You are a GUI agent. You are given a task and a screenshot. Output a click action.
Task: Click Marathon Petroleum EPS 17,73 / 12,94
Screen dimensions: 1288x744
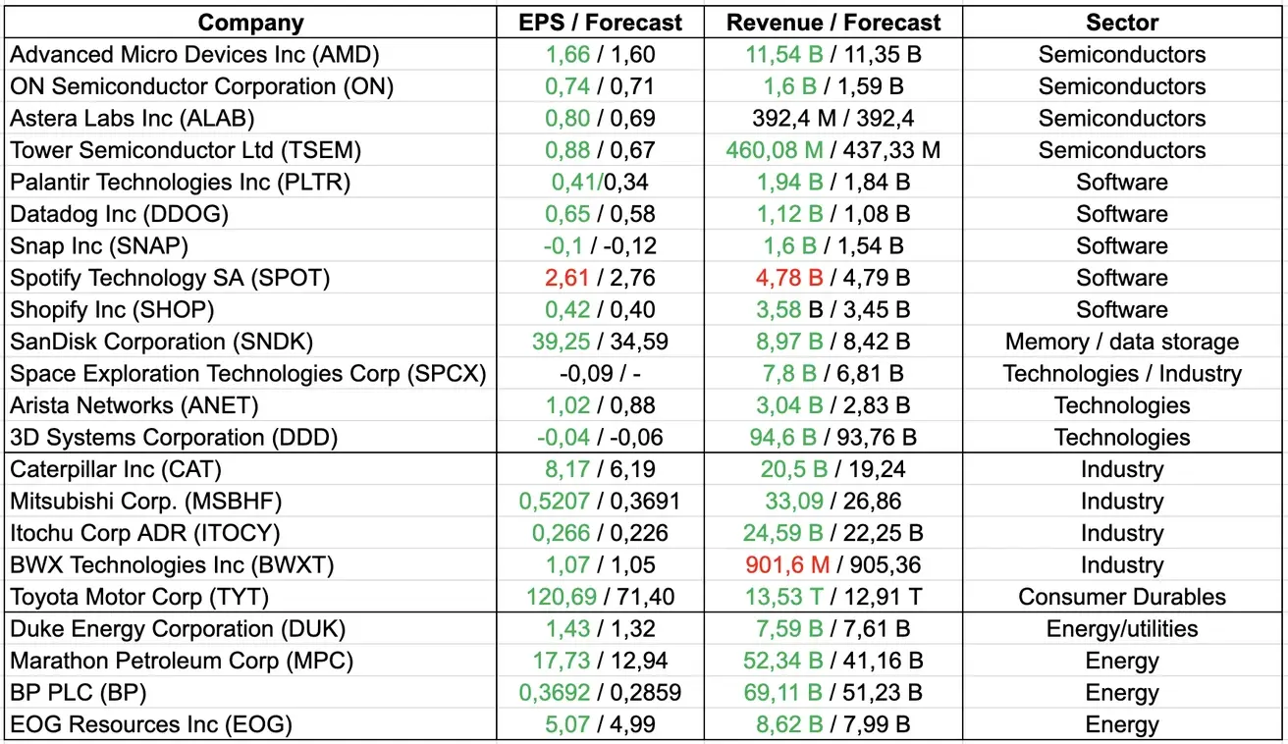pos(600,662)
